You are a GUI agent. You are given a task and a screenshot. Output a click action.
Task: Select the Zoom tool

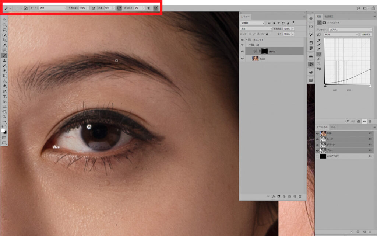pyautogui.click(x=4, y=116)
